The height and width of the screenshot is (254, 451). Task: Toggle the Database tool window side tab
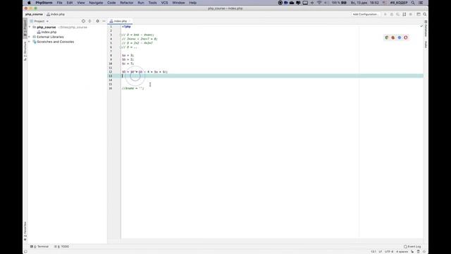point(426,28)
